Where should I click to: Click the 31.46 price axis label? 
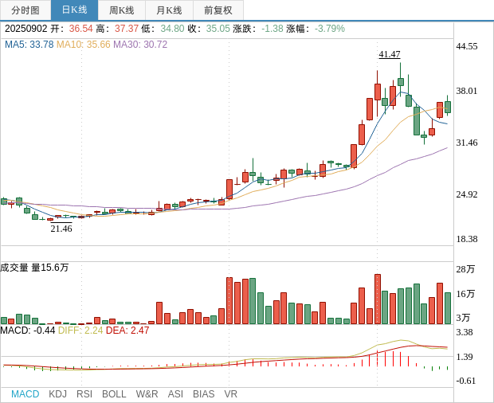[x=467, y=143]
